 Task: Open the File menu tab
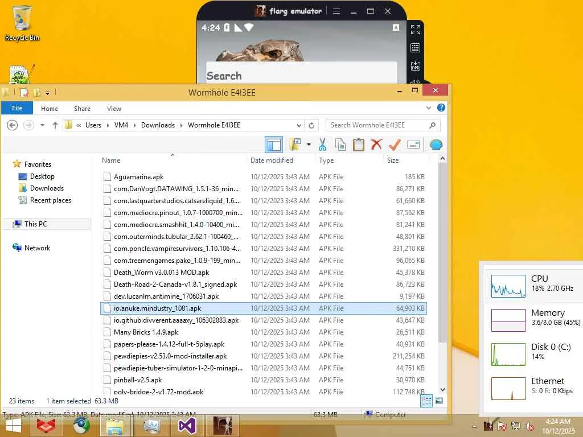coord(17,108)
